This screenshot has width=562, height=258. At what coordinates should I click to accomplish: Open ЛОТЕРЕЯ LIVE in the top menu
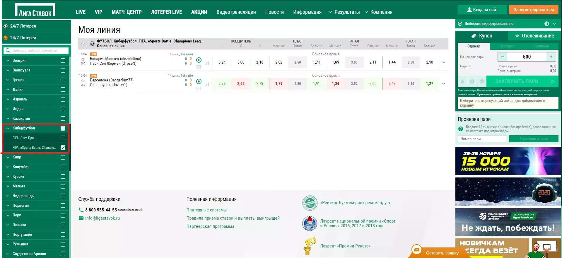coord(166,12)
